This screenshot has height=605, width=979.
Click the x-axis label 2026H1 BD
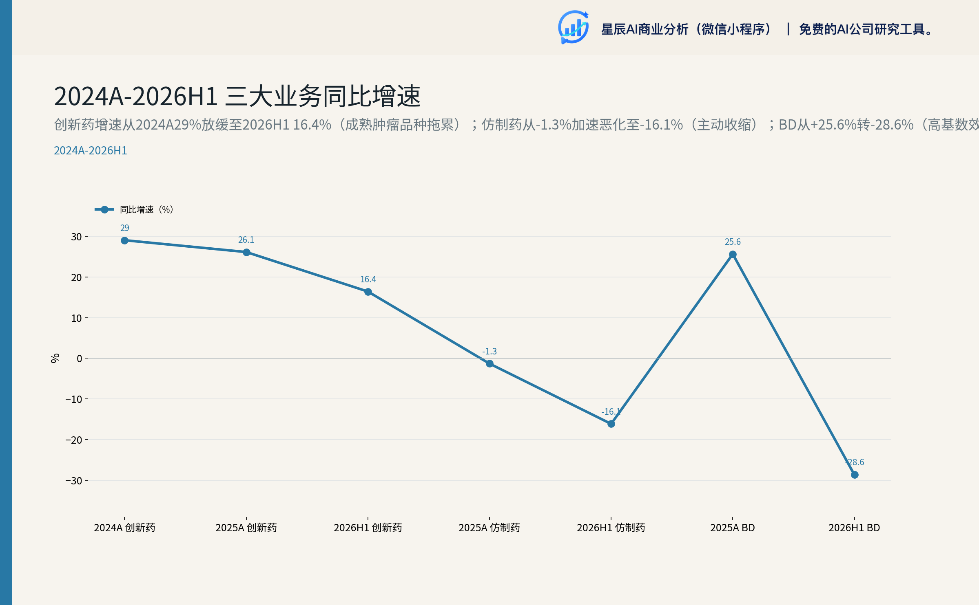(855, 528)
